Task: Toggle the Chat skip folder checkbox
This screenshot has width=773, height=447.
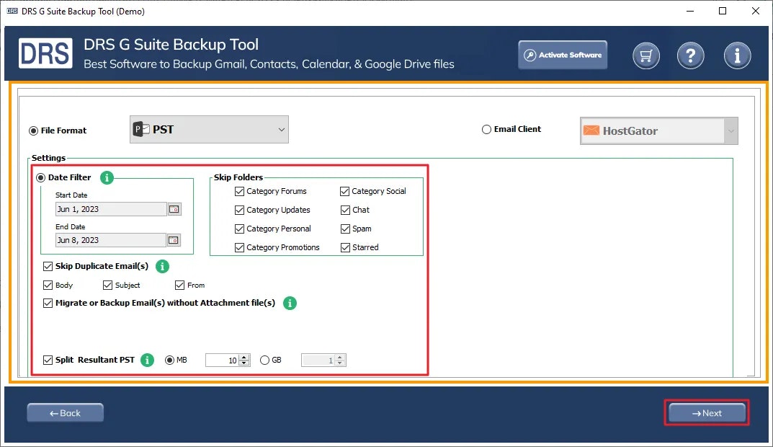Action: [x=345, y=211]
